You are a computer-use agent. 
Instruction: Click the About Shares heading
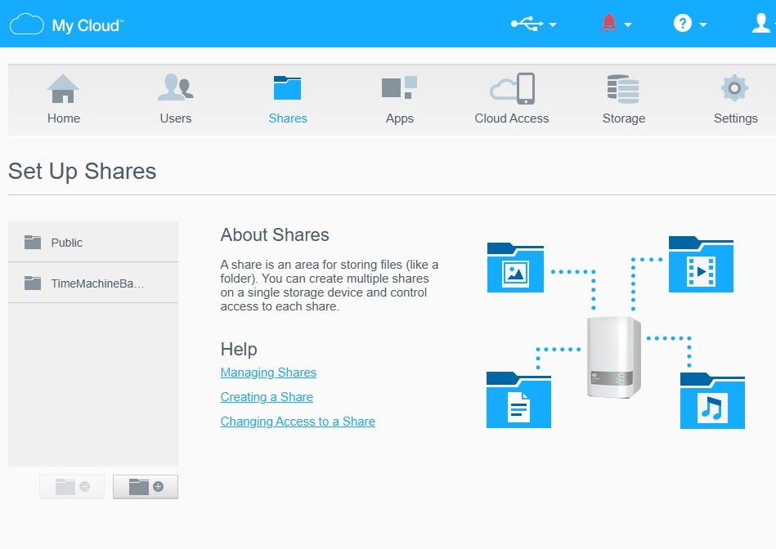coord(275,234)
